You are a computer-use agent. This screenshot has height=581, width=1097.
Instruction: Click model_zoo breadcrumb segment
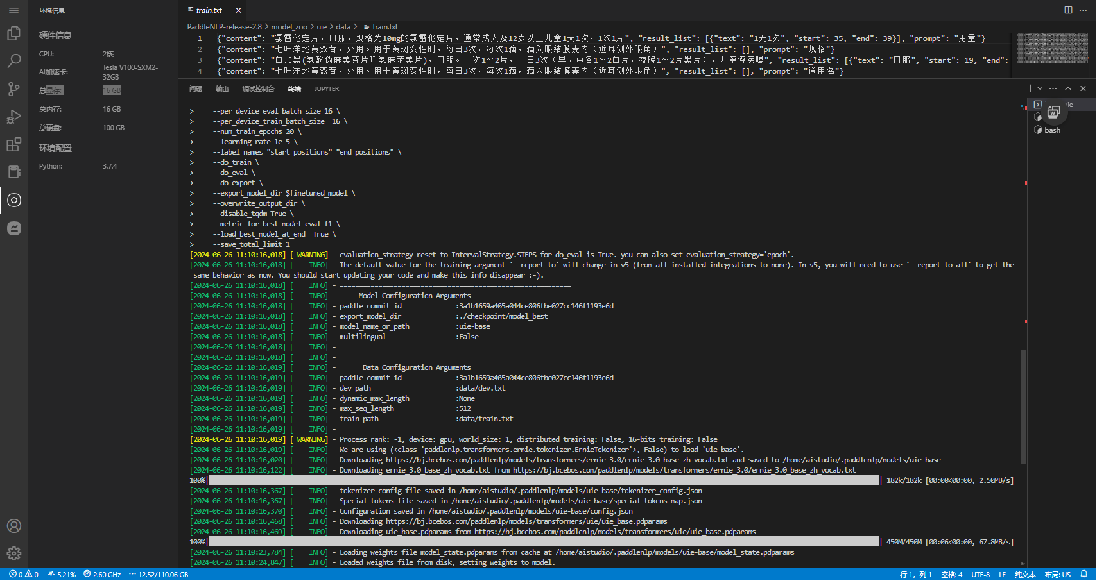coord(289,27)
